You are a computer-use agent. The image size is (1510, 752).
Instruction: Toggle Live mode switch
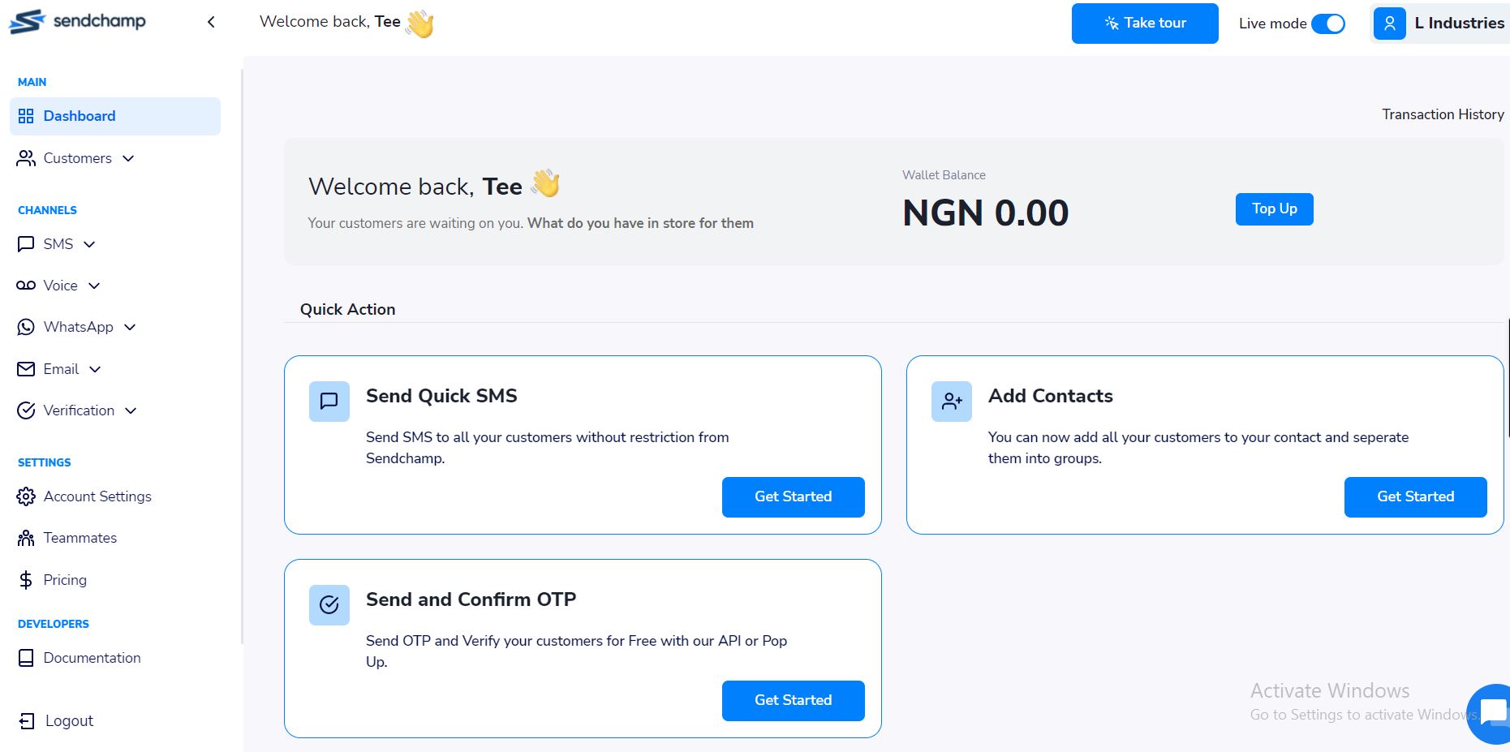point(1329,24)
